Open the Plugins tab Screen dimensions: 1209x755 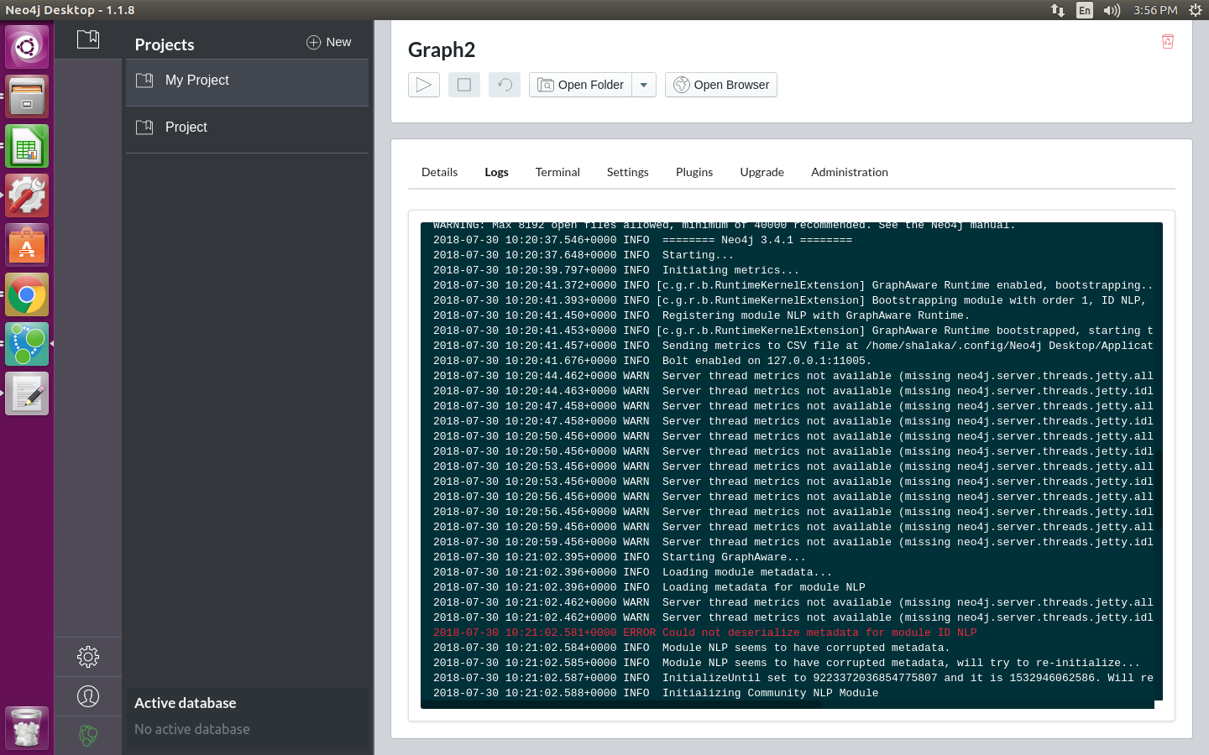coord(694,172)
